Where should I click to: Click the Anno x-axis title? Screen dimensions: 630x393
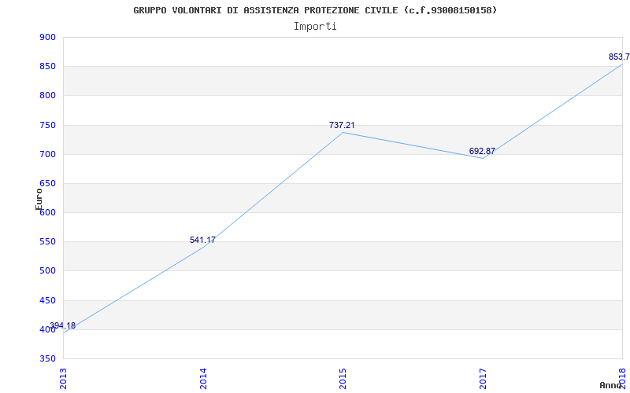(x=611, y=385)
